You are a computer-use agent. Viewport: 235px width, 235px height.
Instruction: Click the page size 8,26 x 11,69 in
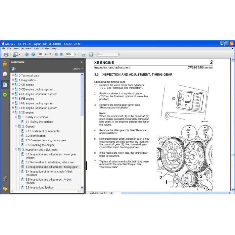[98, 193]
